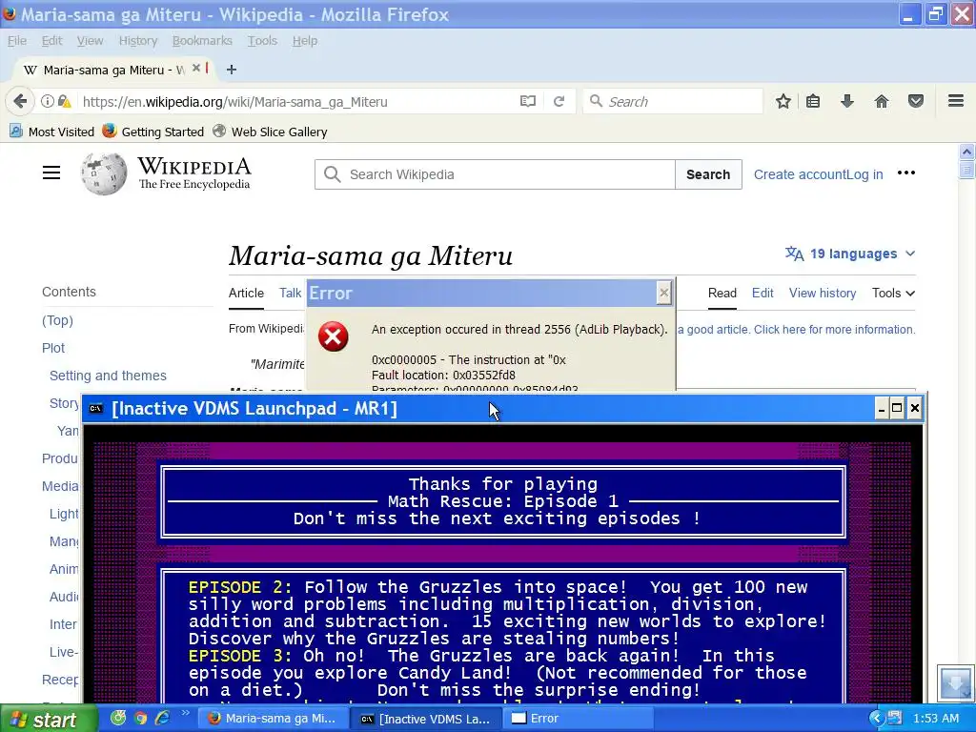
Task: Click the padlock warning icon in address bar
Action: click(65, 101)
